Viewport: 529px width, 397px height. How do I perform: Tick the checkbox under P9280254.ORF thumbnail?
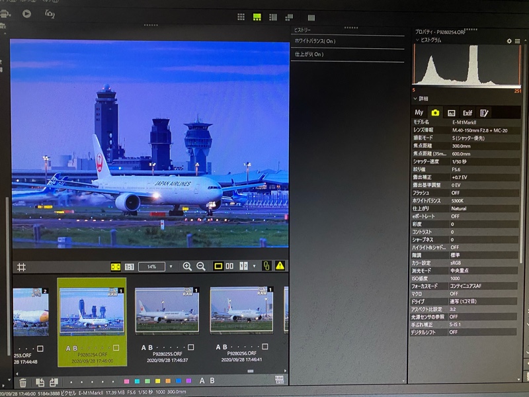pyautogui.click(x=116, y=348)
